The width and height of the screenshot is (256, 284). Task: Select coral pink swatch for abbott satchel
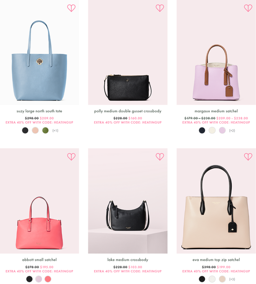click(x=48, y=279)
